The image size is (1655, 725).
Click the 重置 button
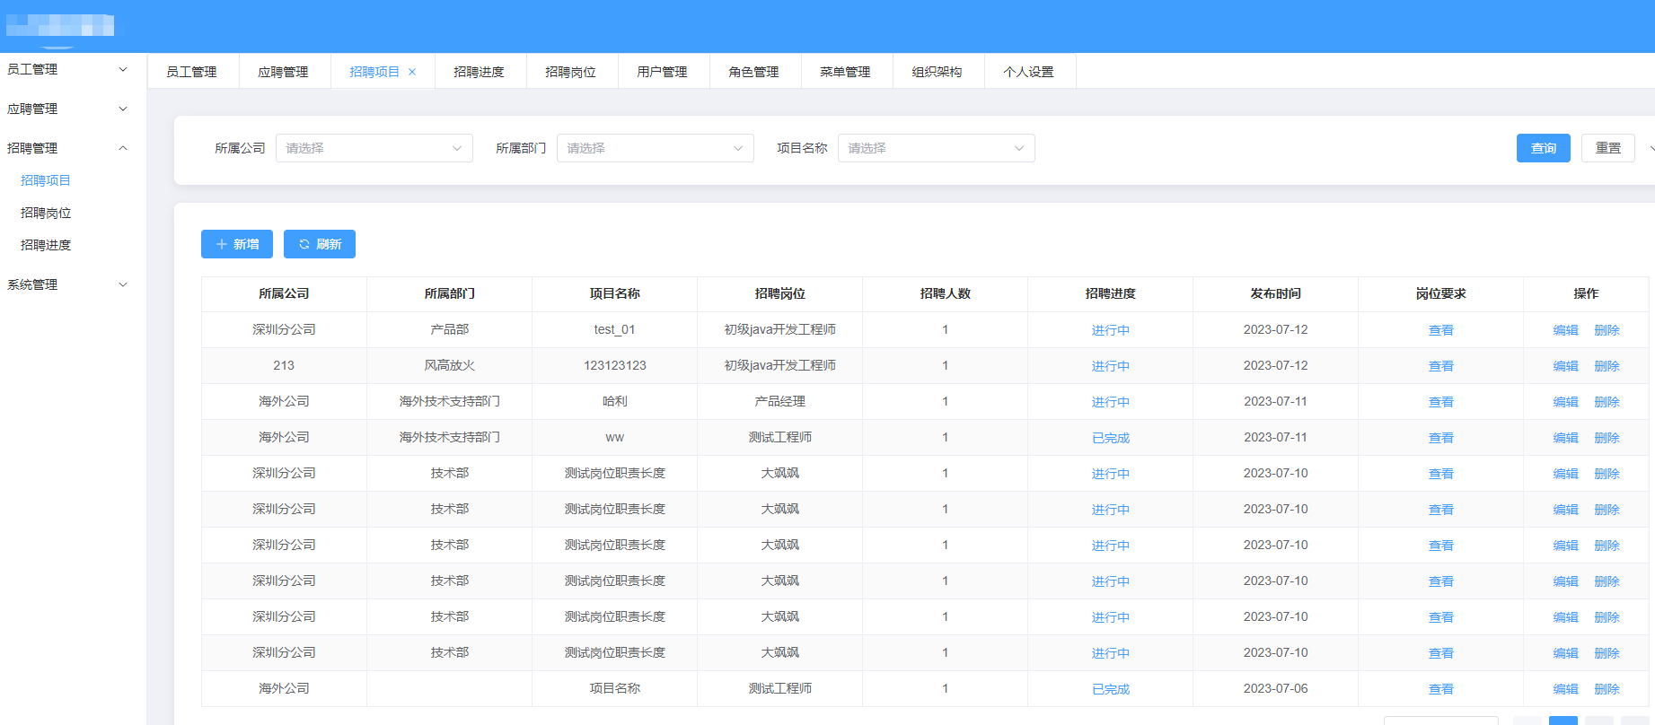(x=1607, y=148)
